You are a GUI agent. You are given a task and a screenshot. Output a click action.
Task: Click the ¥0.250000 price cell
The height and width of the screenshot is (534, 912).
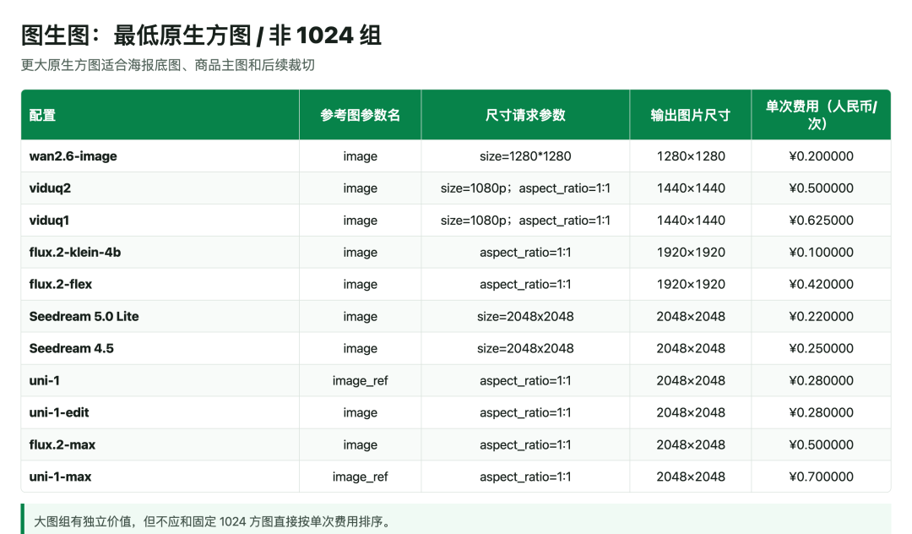(821, 348)
